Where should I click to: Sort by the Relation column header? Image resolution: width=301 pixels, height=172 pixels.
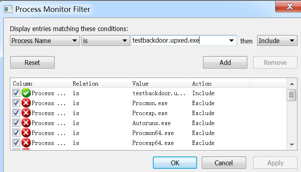coord(100,84)
